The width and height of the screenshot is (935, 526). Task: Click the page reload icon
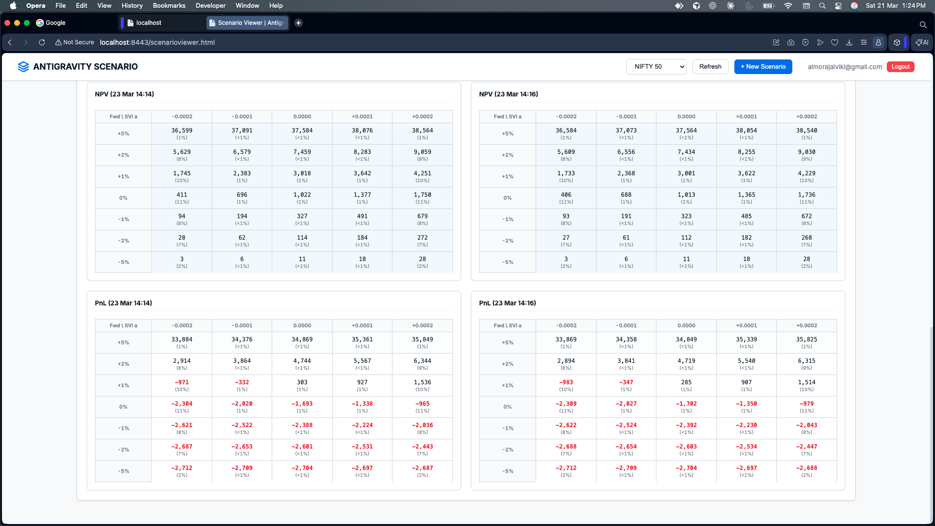pos(42,42)
